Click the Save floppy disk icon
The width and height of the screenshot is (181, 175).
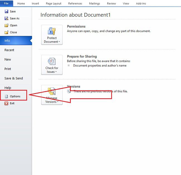click(x=6, y=11)
